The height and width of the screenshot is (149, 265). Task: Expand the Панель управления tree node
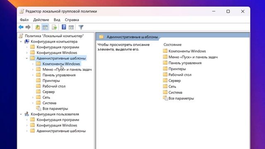pyautogui.click(x=33, y=75)
